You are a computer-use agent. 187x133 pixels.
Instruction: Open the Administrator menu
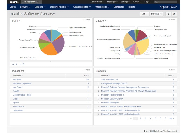pyautogui.click(x=97, y=2)
